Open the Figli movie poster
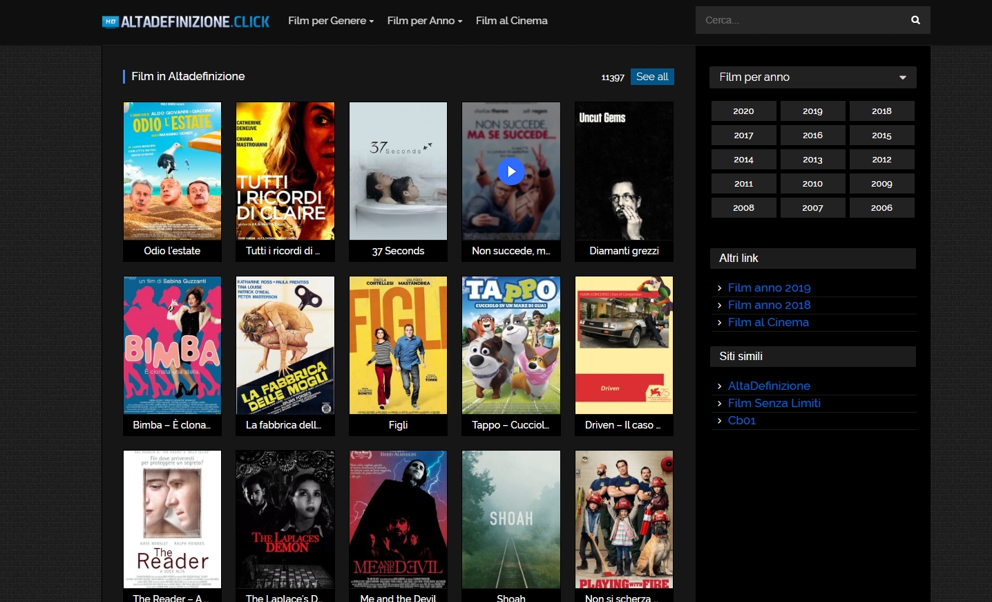 coord(398,345)
